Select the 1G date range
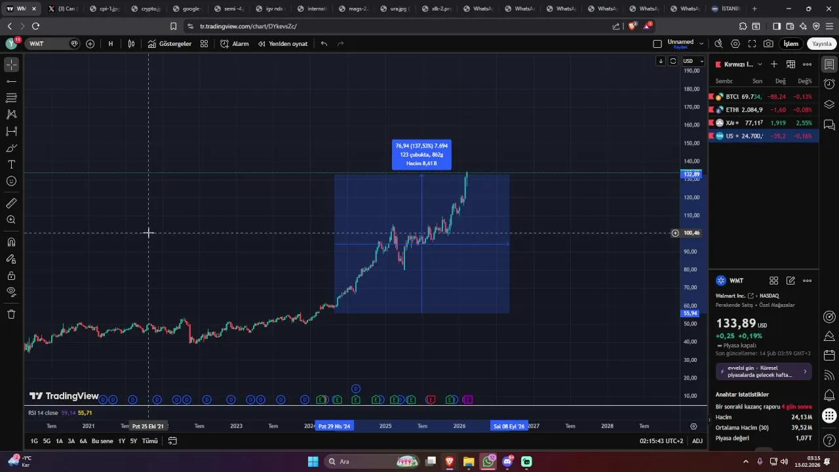The height and width of the screenshot is (472, 839). click(x=34, y=441)
